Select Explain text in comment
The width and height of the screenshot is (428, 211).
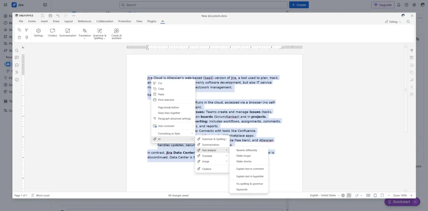coord(248,169)
